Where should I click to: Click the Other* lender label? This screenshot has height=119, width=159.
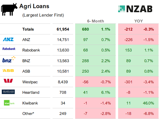(x=28, y=113)
